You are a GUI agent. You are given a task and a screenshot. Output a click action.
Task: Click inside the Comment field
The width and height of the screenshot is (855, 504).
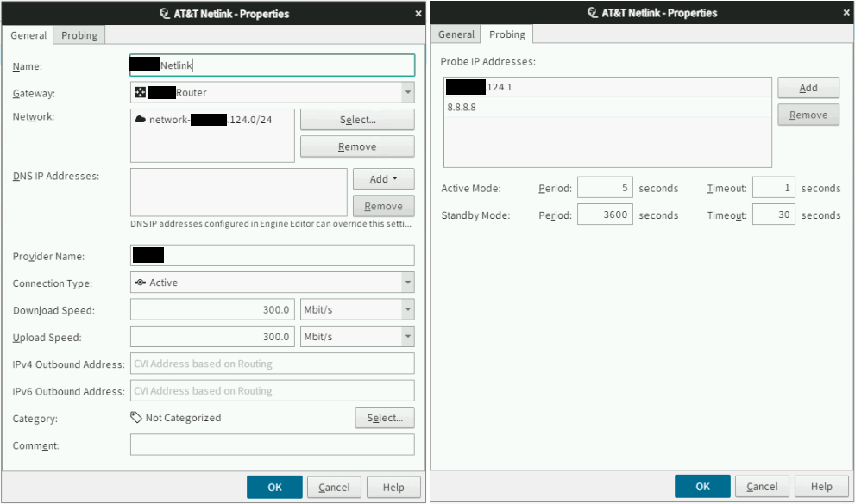pyautogui.click(x=270, y=444)
